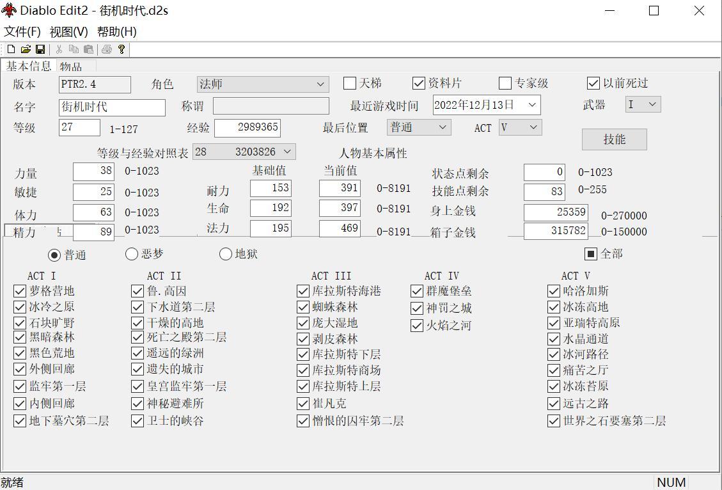Open the 帮助(H) menu
This screenshot has height=490, width=722.
[117, 32]
